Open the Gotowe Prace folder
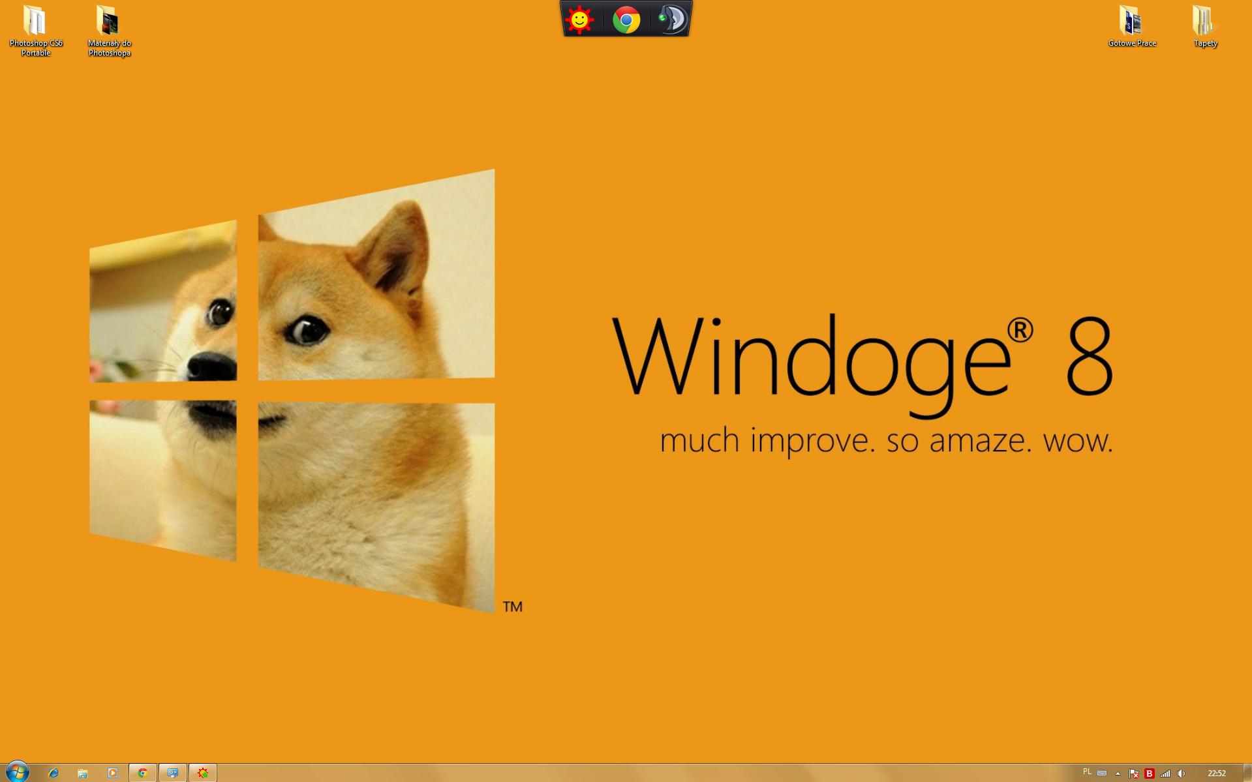The image size is (1252, 782). (1132, 26)
